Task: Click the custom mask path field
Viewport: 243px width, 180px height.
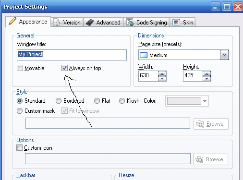Action: pos(108,123)
